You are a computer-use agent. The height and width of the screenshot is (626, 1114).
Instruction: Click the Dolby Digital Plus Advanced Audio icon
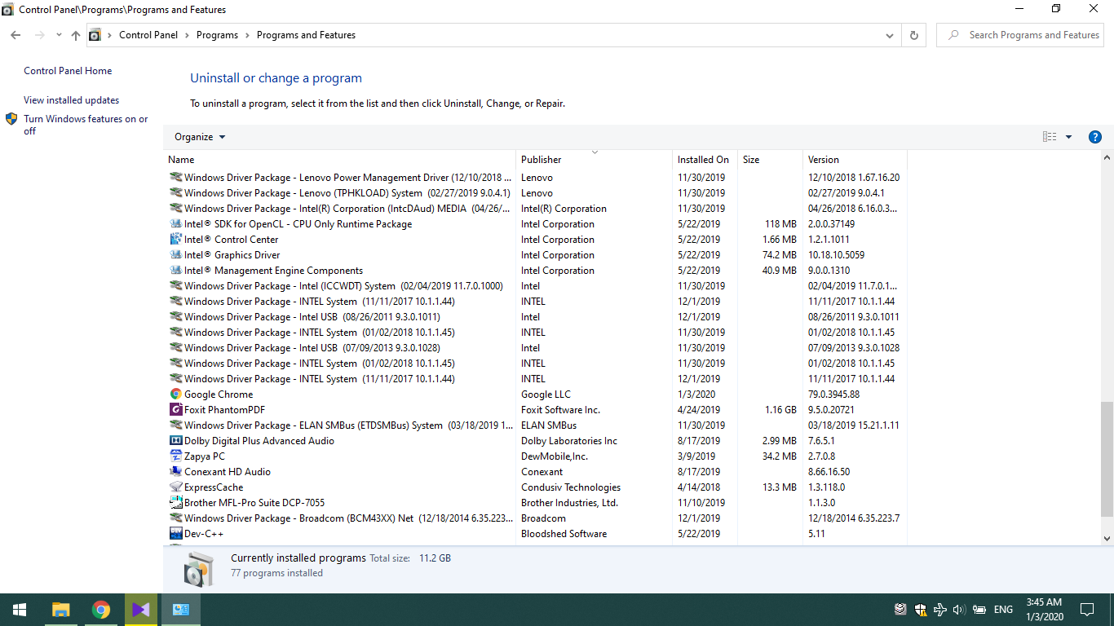pyautogui.click(x=175, y=441)
